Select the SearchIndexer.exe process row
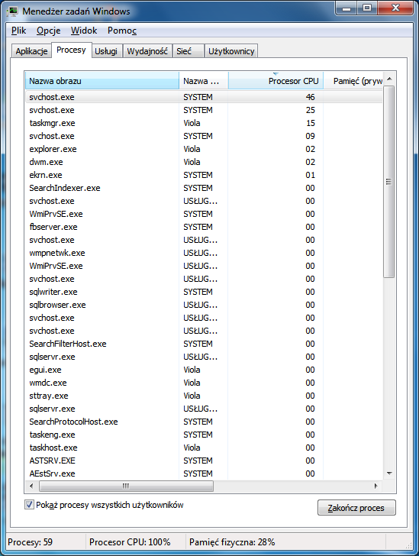The width and height of the screenshot is (419, 556). (x=204, y=188)
